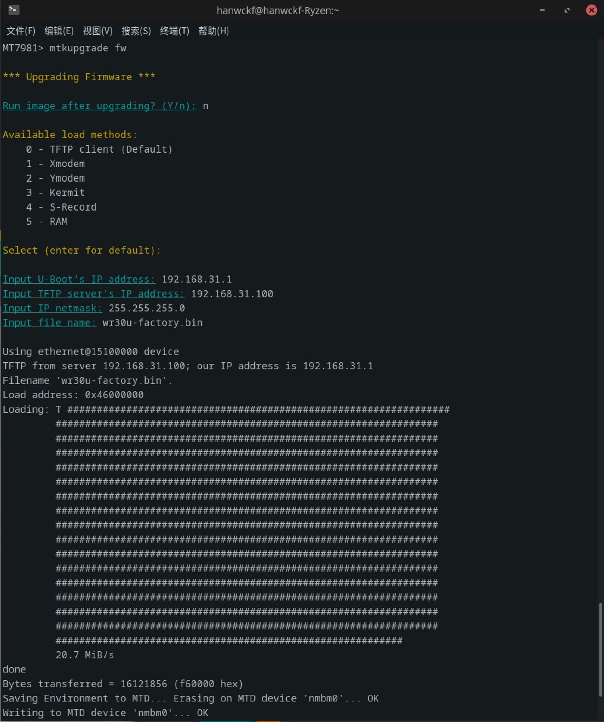Screen dimensions: 604x722
Task: Open the 终端(T) menu
Action: click(174, 31)
